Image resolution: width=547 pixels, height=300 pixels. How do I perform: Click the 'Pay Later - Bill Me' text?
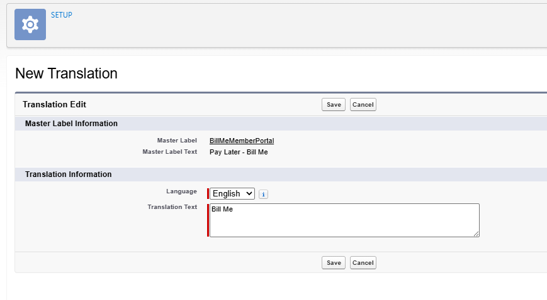coord(239,152)
